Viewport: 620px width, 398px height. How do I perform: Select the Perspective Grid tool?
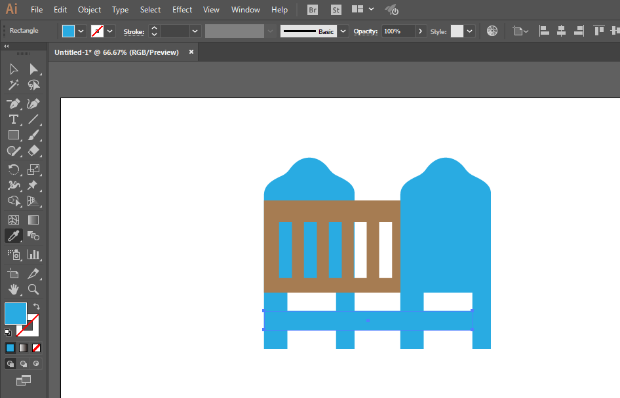(x=33, y=201)
